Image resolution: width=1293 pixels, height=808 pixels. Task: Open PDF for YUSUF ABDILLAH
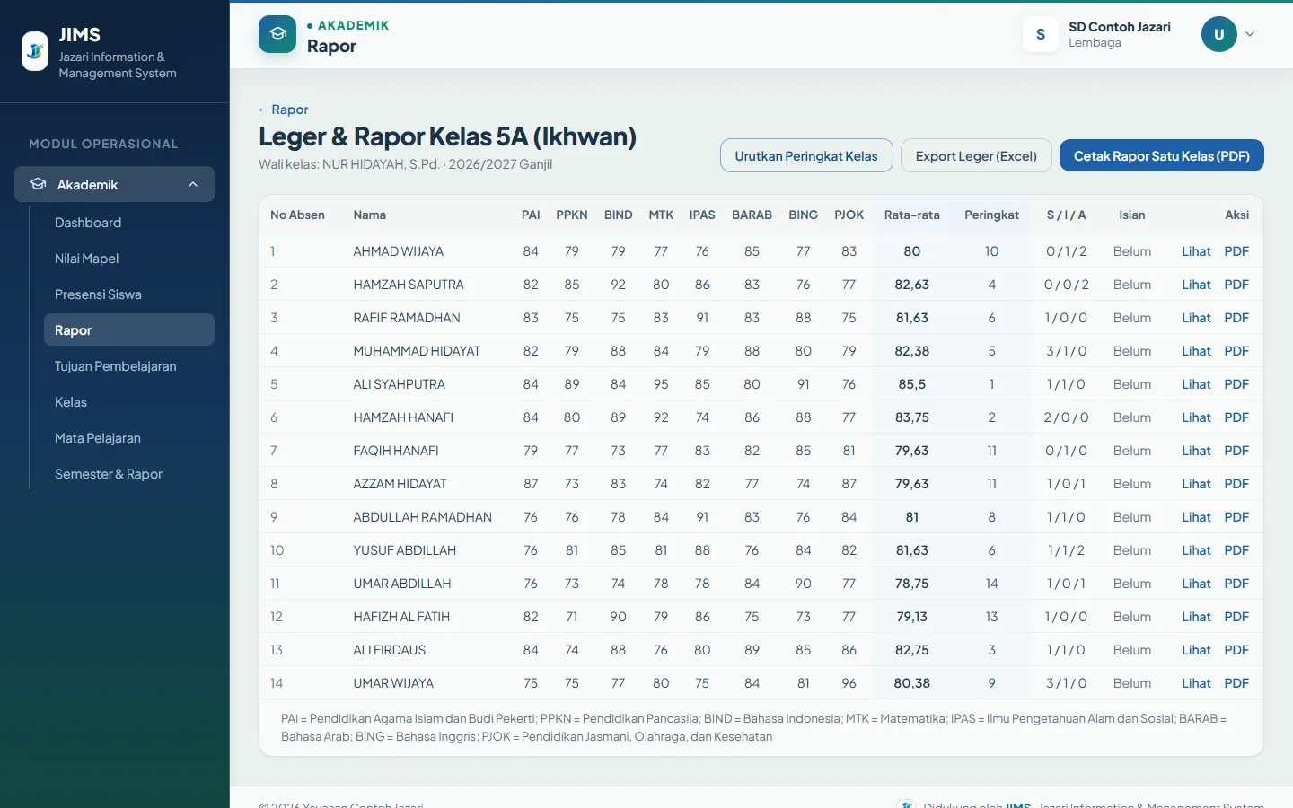1236,550
